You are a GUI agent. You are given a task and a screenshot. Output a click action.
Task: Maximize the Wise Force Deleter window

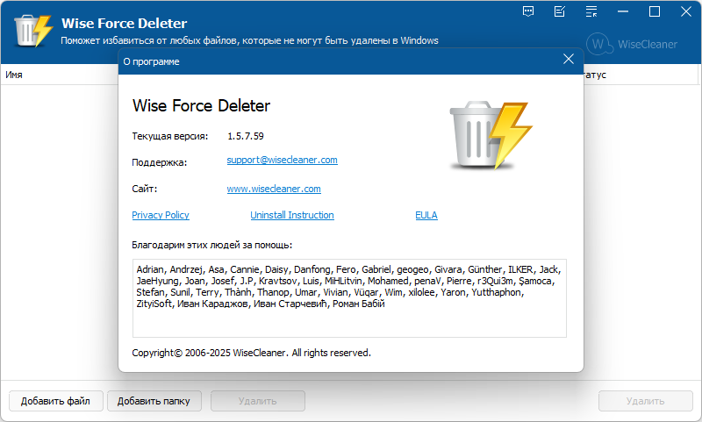tap(655, 11)
